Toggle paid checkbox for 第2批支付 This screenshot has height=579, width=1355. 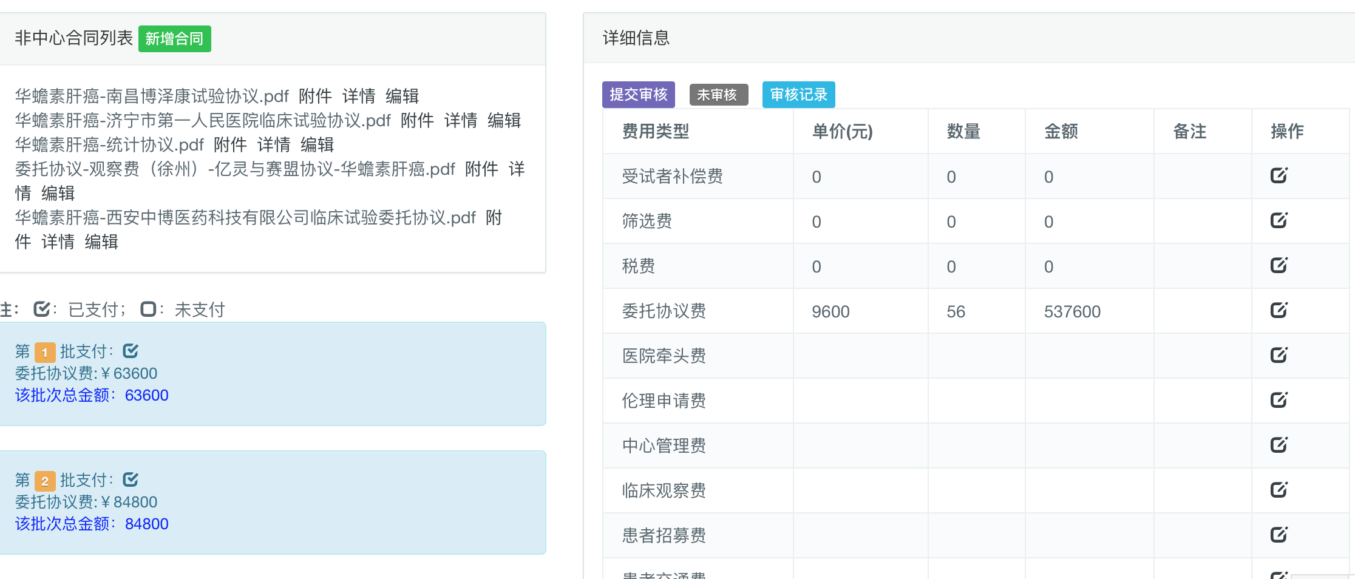pyautogui.click(x=131, y=479)
